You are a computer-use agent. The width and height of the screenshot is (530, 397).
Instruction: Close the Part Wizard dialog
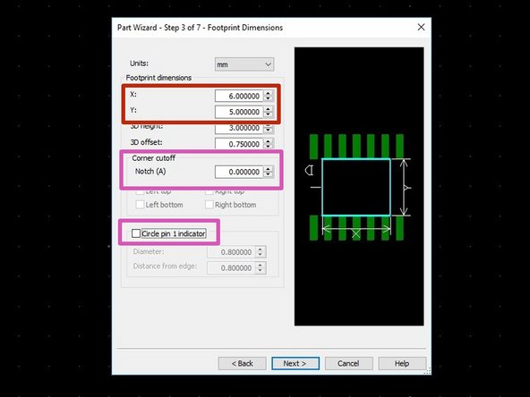pos(421,27)
